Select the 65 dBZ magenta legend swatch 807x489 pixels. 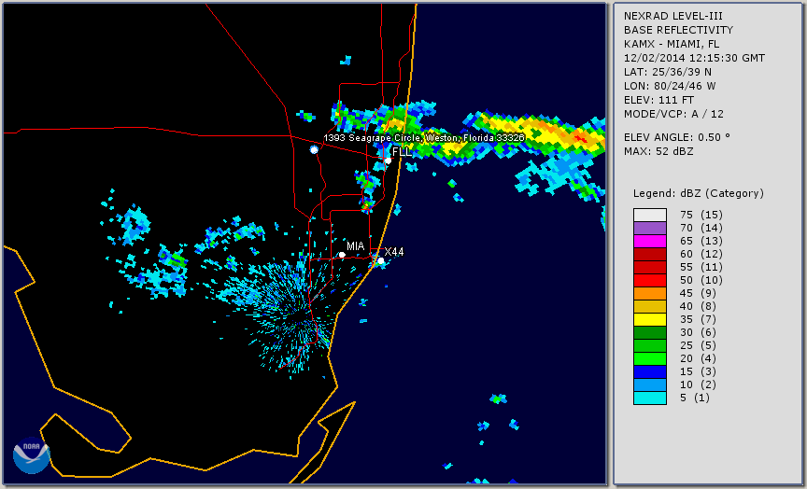click(x=649, y=241)
